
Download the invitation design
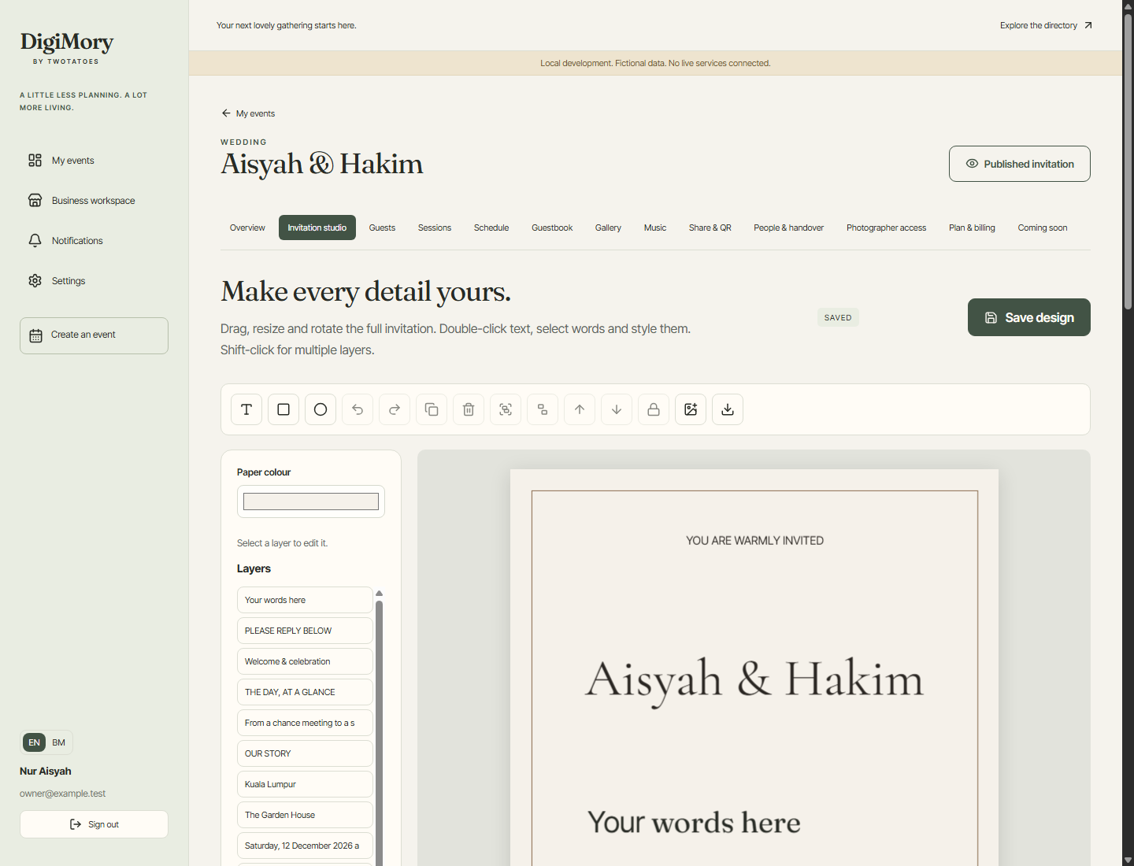(x=728, y=409)
